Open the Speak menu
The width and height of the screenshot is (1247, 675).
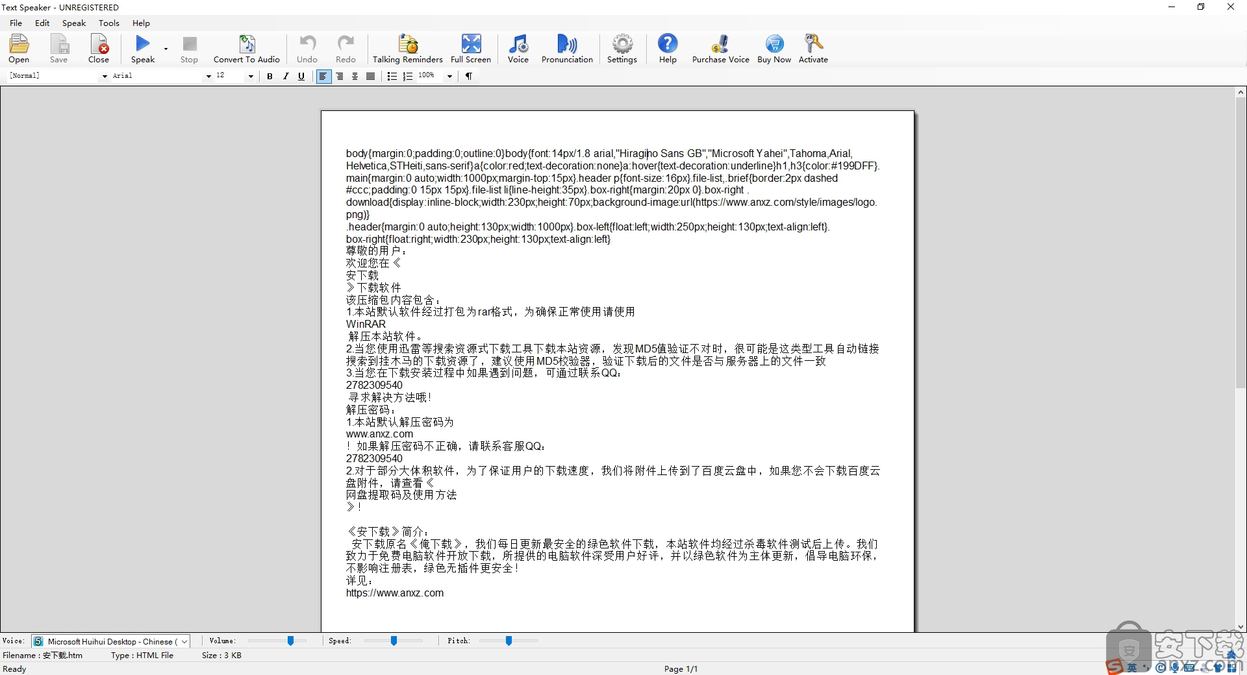coord(74,23)
